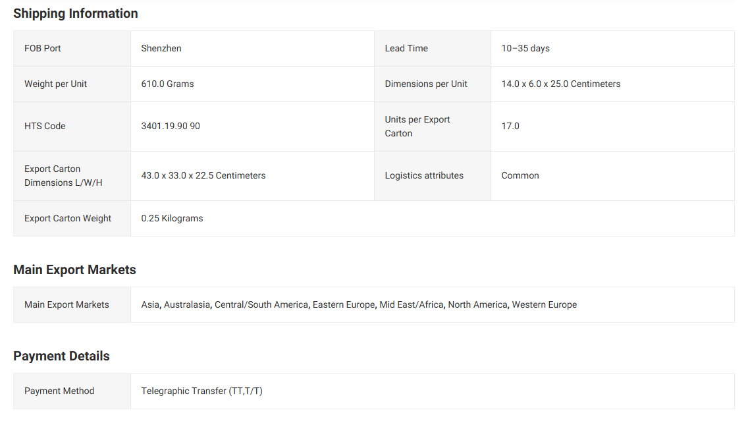Select the Weight per Unit label
The image size is (748, 425).
click(x=55, y=84)
